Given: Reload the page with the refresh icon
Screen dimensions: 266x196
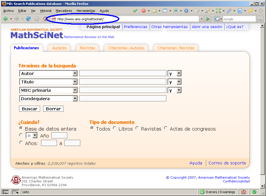Looking at the screenshot, I should point(28,19).
